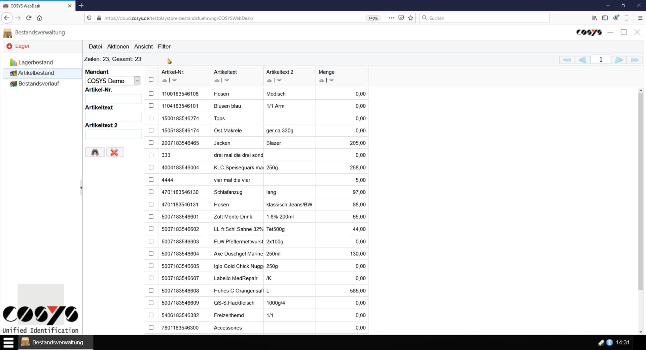Click browser reload icon

(x=29, y=18)
